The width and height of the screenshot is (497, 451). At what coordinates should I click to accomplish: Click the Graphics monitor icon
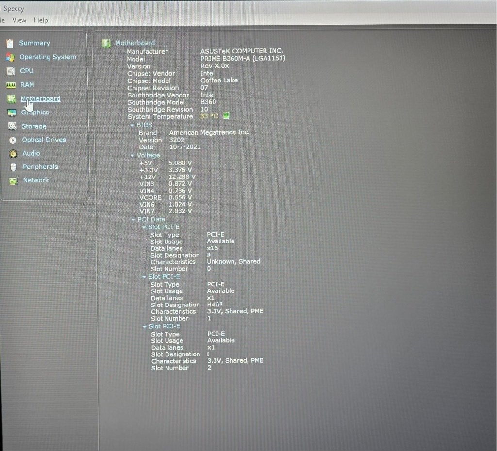click(12, 113)
